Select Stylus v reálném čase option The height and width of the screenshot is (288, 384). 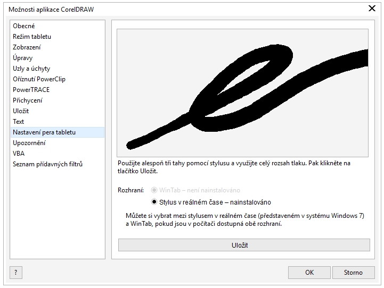[x=154, y=202]
